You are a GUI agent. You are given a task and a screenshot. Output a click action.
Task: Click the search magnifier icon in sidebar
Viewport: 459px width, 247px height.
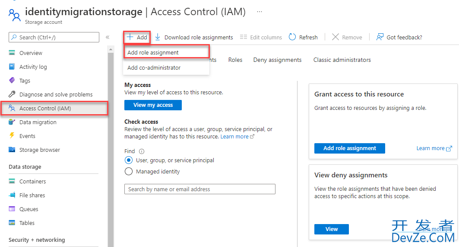(14, 37)
